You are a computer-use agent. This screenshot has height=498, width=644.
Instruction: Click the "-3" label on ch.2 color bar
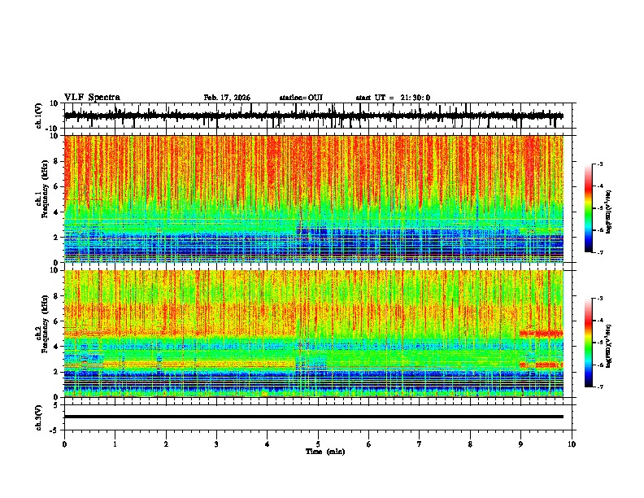(x=599, y=299)
